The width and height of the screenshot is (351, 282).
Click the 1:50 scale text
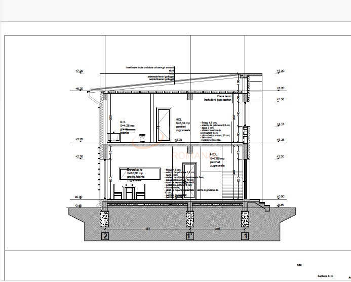point(299,264)
